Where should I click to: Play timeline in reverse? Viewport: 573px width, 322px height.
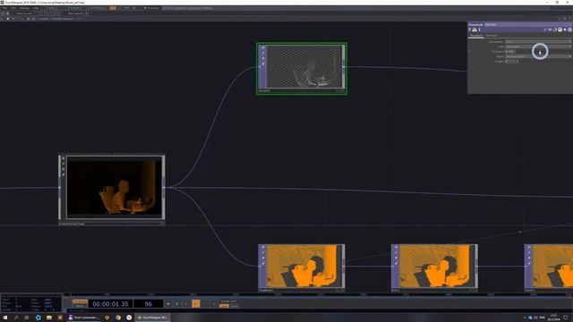[186, 304]
